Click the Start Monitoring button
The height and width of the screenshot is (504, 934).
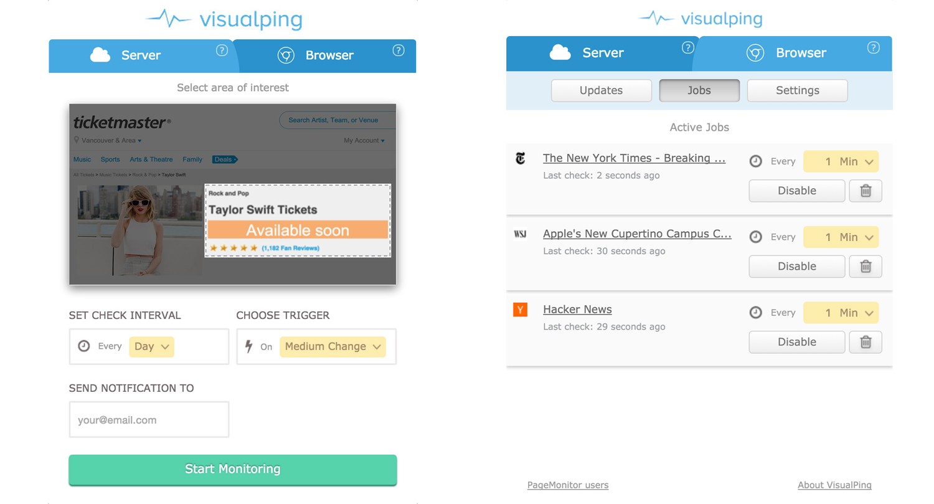point(233,470)
